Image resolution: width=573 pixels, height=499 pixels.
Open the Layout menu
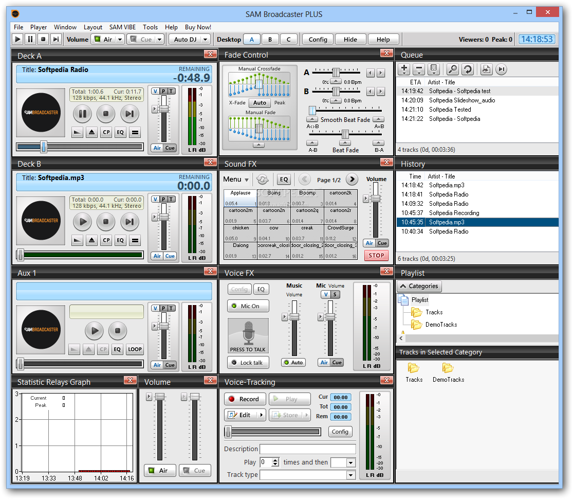93,27
